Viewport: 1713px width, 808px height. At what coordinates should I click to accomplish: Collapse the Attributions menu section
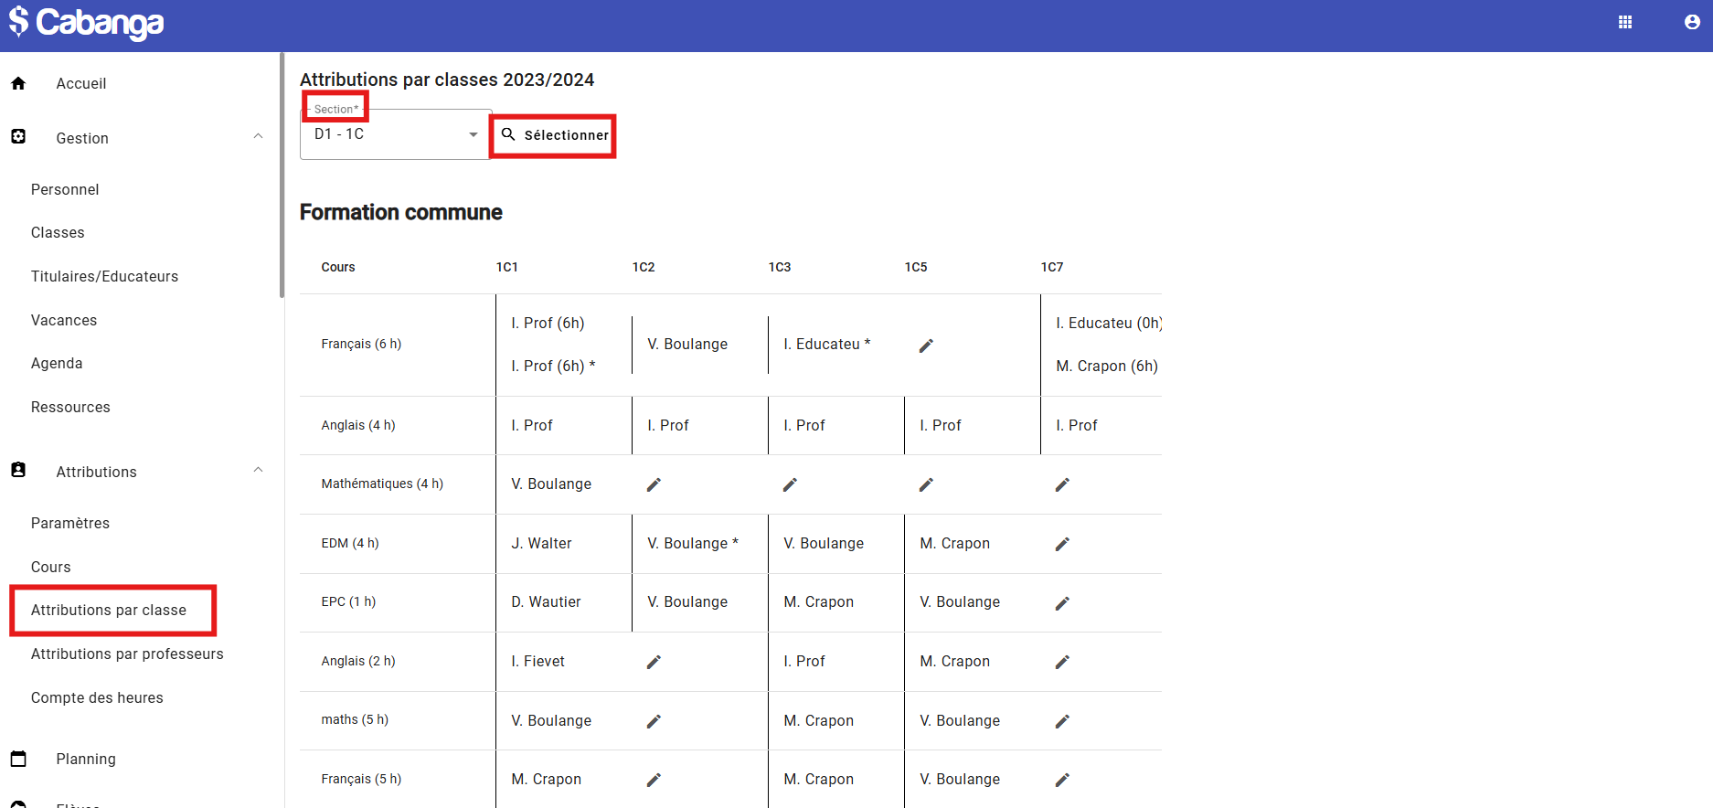click(x=258, y=471)
